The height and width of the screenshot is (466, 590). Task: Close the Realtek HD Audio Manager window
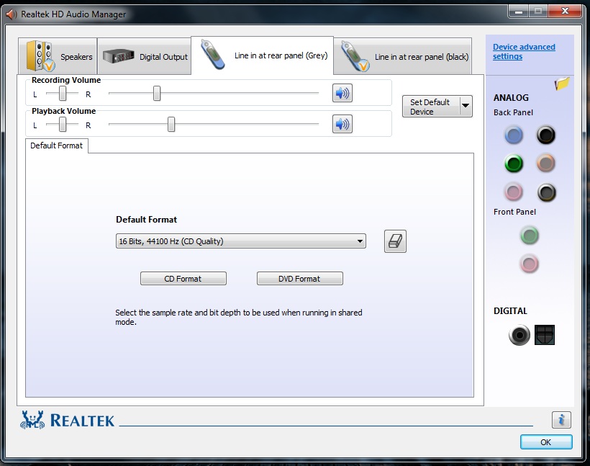click(x=565, y=12)
